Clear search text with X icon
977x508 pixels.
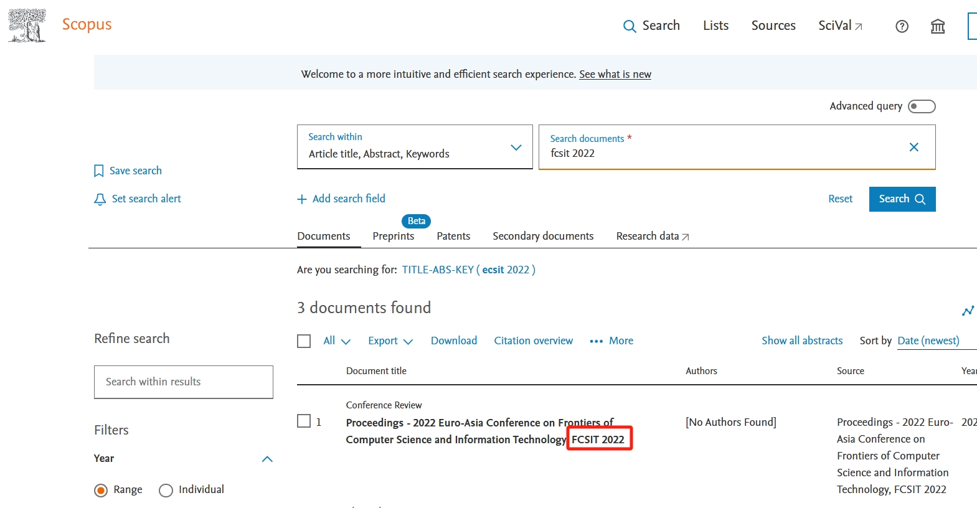point(913,147)
